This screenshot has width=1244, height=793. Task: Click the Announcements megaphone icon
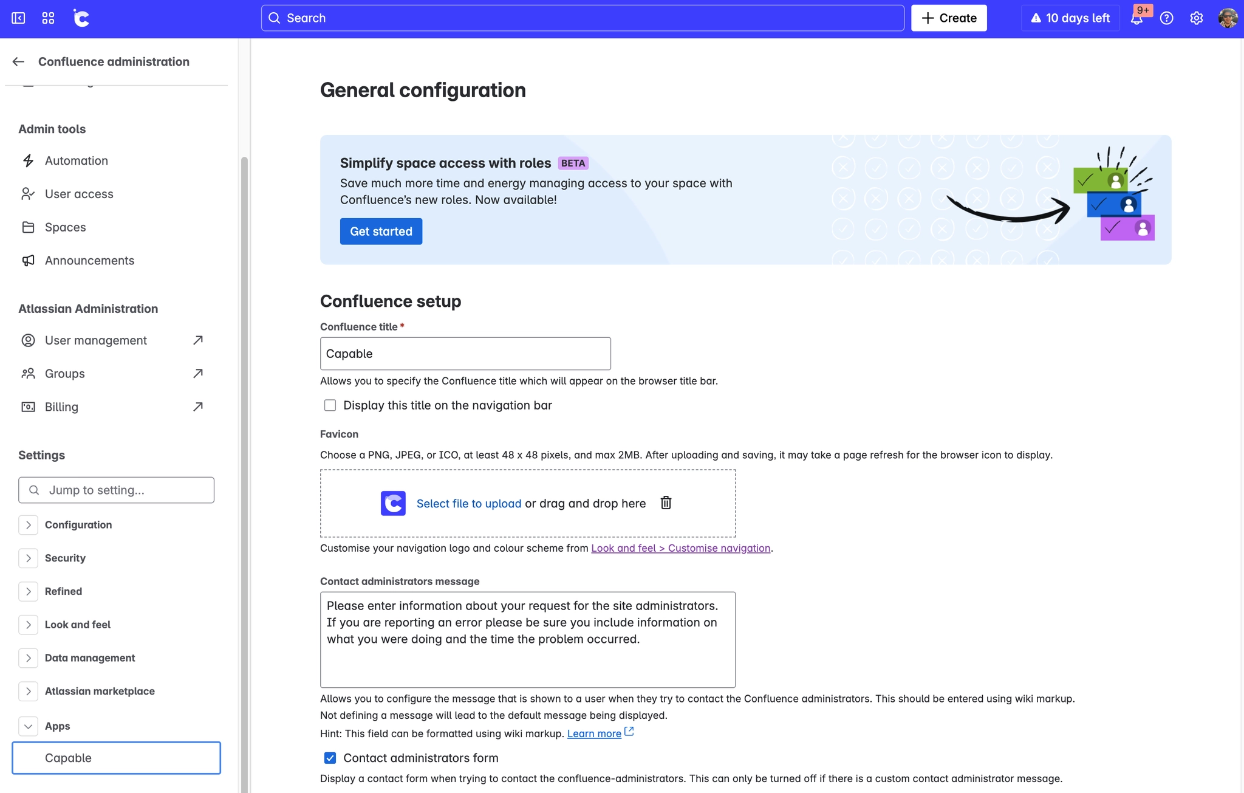[28, 260]
